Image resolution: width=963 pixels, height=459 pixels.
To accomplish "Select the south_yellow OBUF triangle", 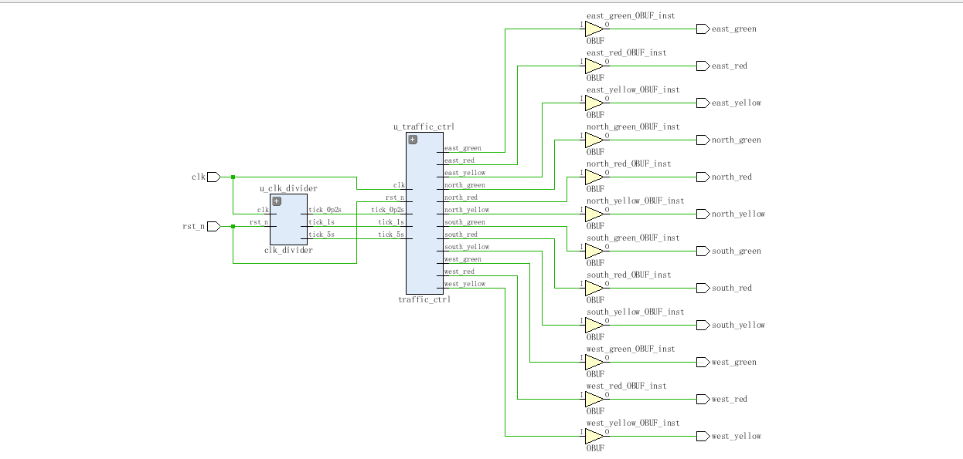I will coord(594,326).
